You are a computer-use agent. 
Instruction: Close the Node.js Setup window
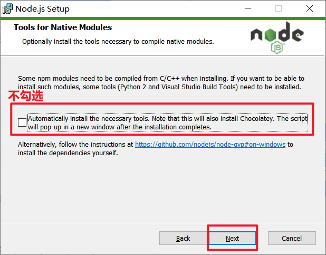coord(310,8)
